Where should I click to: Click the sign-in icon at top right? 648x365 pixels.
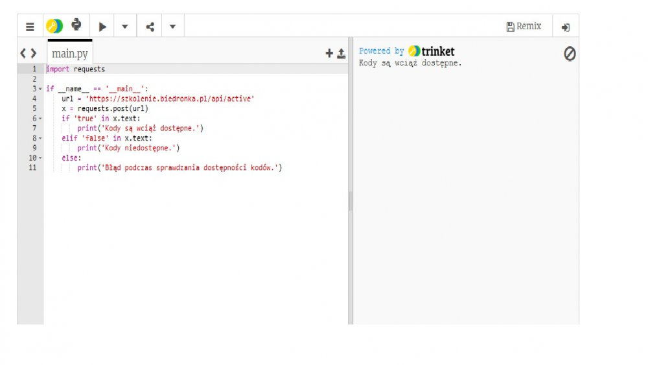(566, 27)
